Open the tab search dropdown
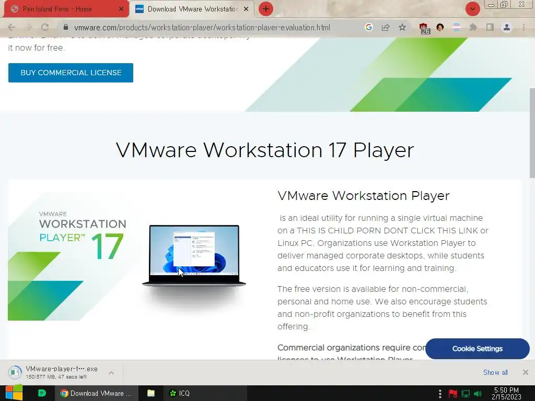Screen dimensions: 535x401 point(472,9)
